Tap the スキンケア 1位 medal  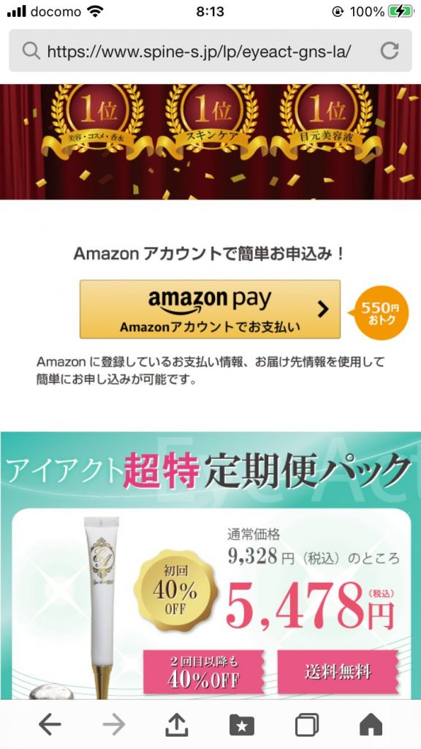[211, 118]
